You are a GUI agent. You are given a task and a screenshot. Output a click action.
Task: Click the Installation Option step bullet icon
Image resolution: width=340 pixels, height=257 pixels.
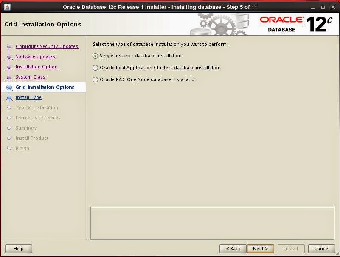point(9,67)
